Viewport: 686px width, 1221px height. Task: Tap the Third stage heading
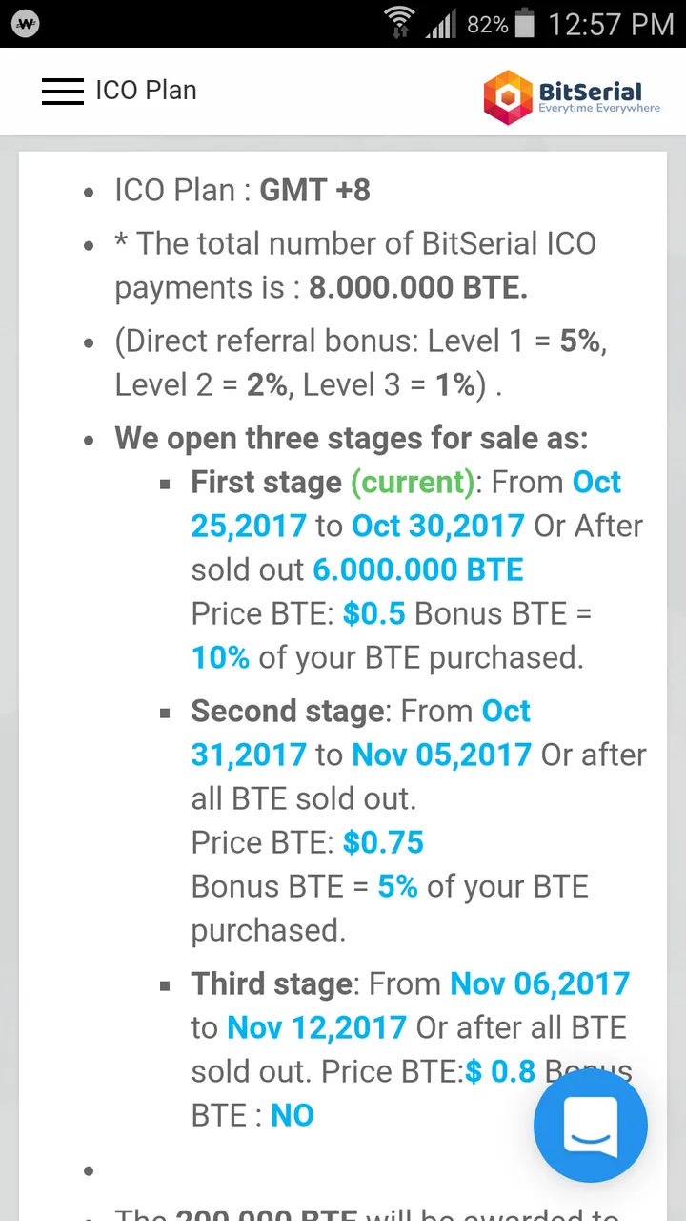click(x=272, y=983)
